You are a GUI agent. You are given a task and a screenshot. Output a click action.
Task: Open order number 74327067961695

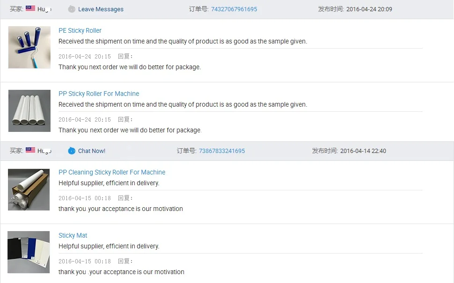coord(234,9)
